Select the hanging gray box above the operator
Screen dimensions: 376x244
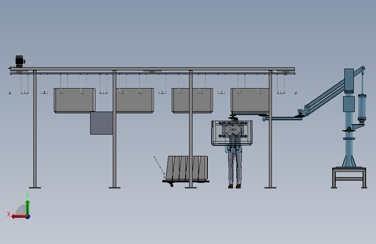pyautogui.click(x=250, y=100)
